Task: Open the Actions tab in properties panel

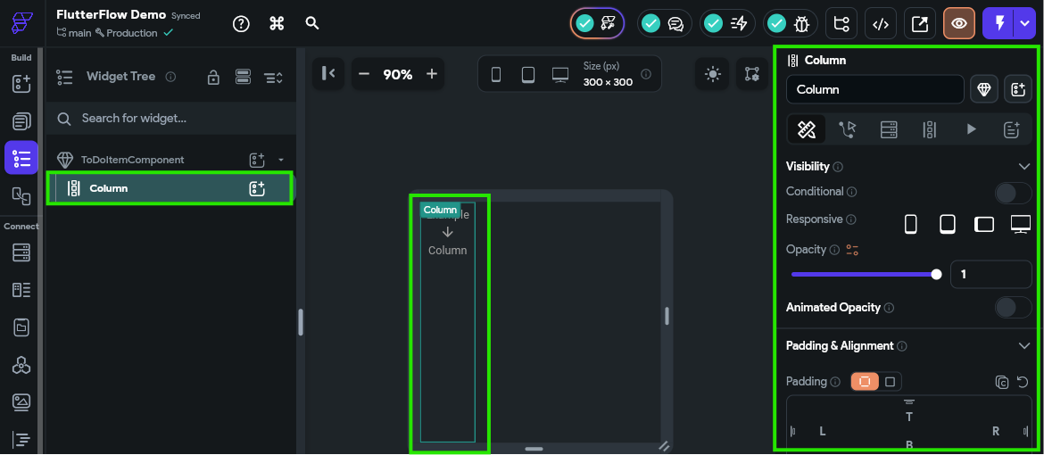Action: [848, 129]
